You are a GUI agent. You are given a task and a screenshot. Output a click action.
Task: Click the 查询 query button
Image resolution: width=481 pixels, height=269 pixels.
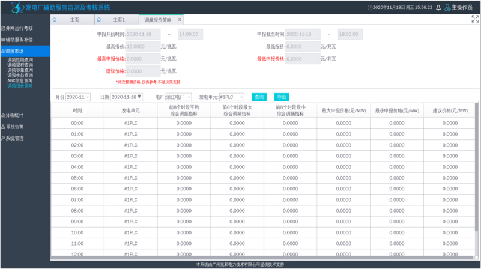coord(259,97)
